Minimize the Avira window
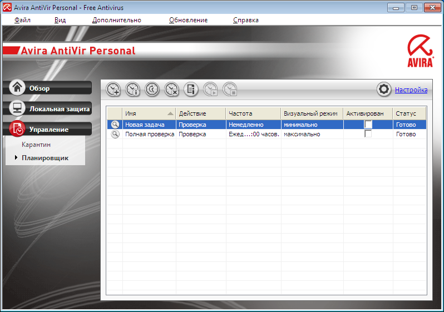The height and width of the screenshot is (312, 444). (x=396, y=8)
